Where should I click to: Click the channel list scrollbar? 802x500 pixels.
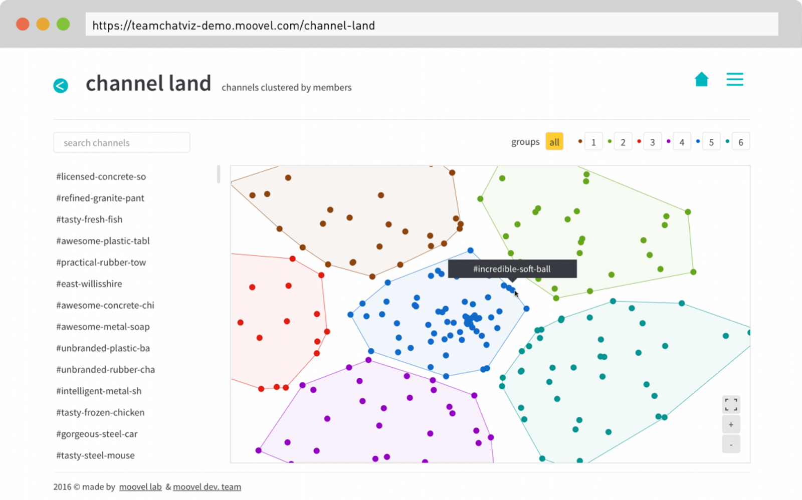[219, 174]
